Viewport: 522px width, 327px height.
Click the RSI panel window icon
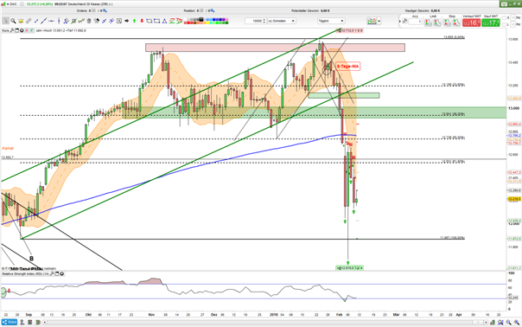56,273
